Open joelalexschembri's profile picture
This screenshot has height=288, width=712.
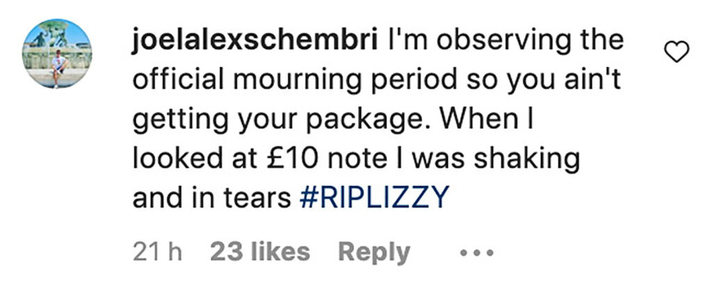56,53
